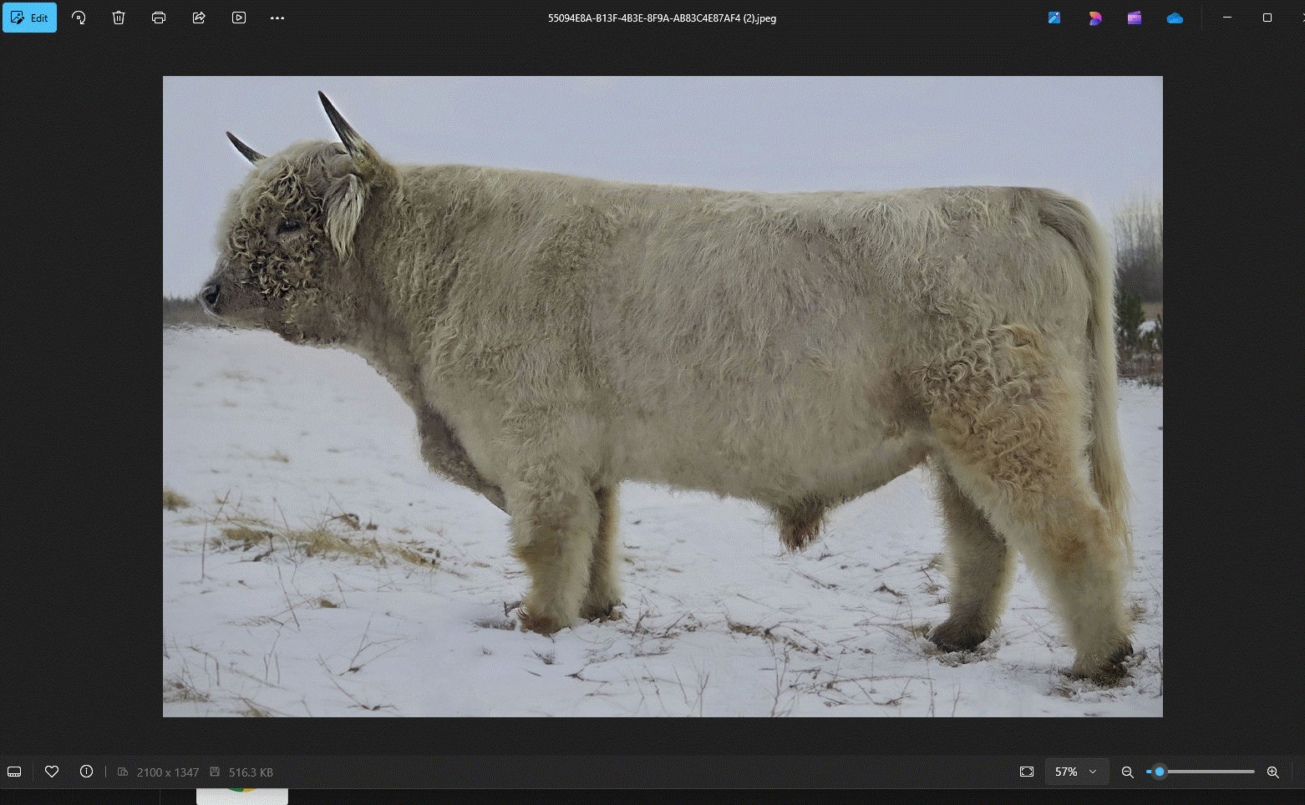This screenshot has height=805, width=1305.
Task: Click the fit-to-window icon
Action: tap(1027, 772)
